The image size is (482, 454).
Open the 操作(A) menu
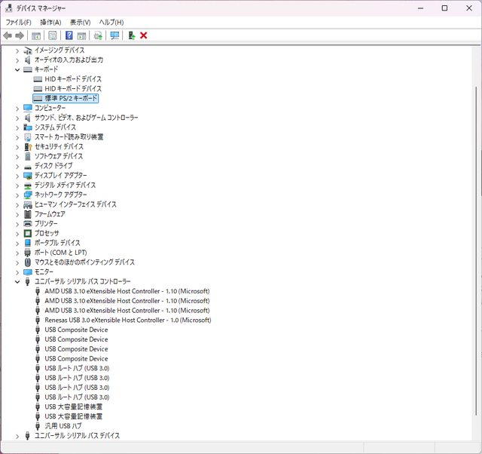(x=50, y=23)
